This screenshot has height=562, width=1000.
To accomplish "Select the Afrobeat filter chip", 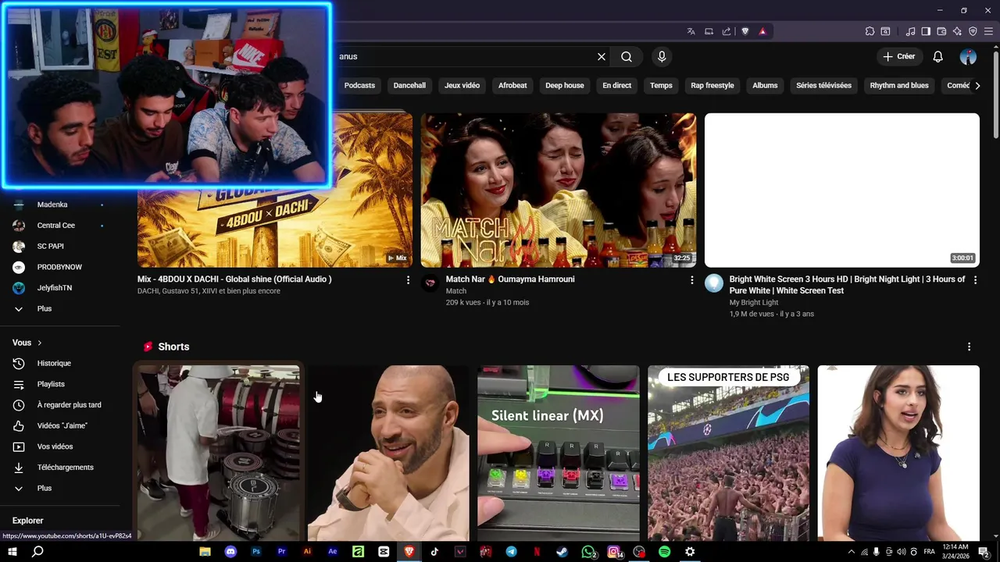I will [512, 85].
